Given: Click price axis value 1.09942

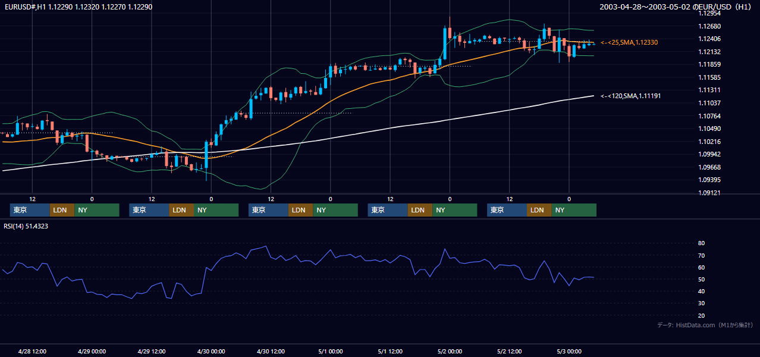Looking at the screenshot, I should tap(710, 154).
